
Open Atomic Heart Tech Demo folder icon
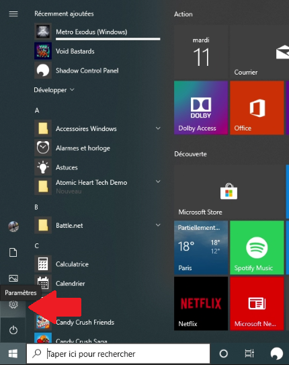pyautogui.click(x=43, y=186)
